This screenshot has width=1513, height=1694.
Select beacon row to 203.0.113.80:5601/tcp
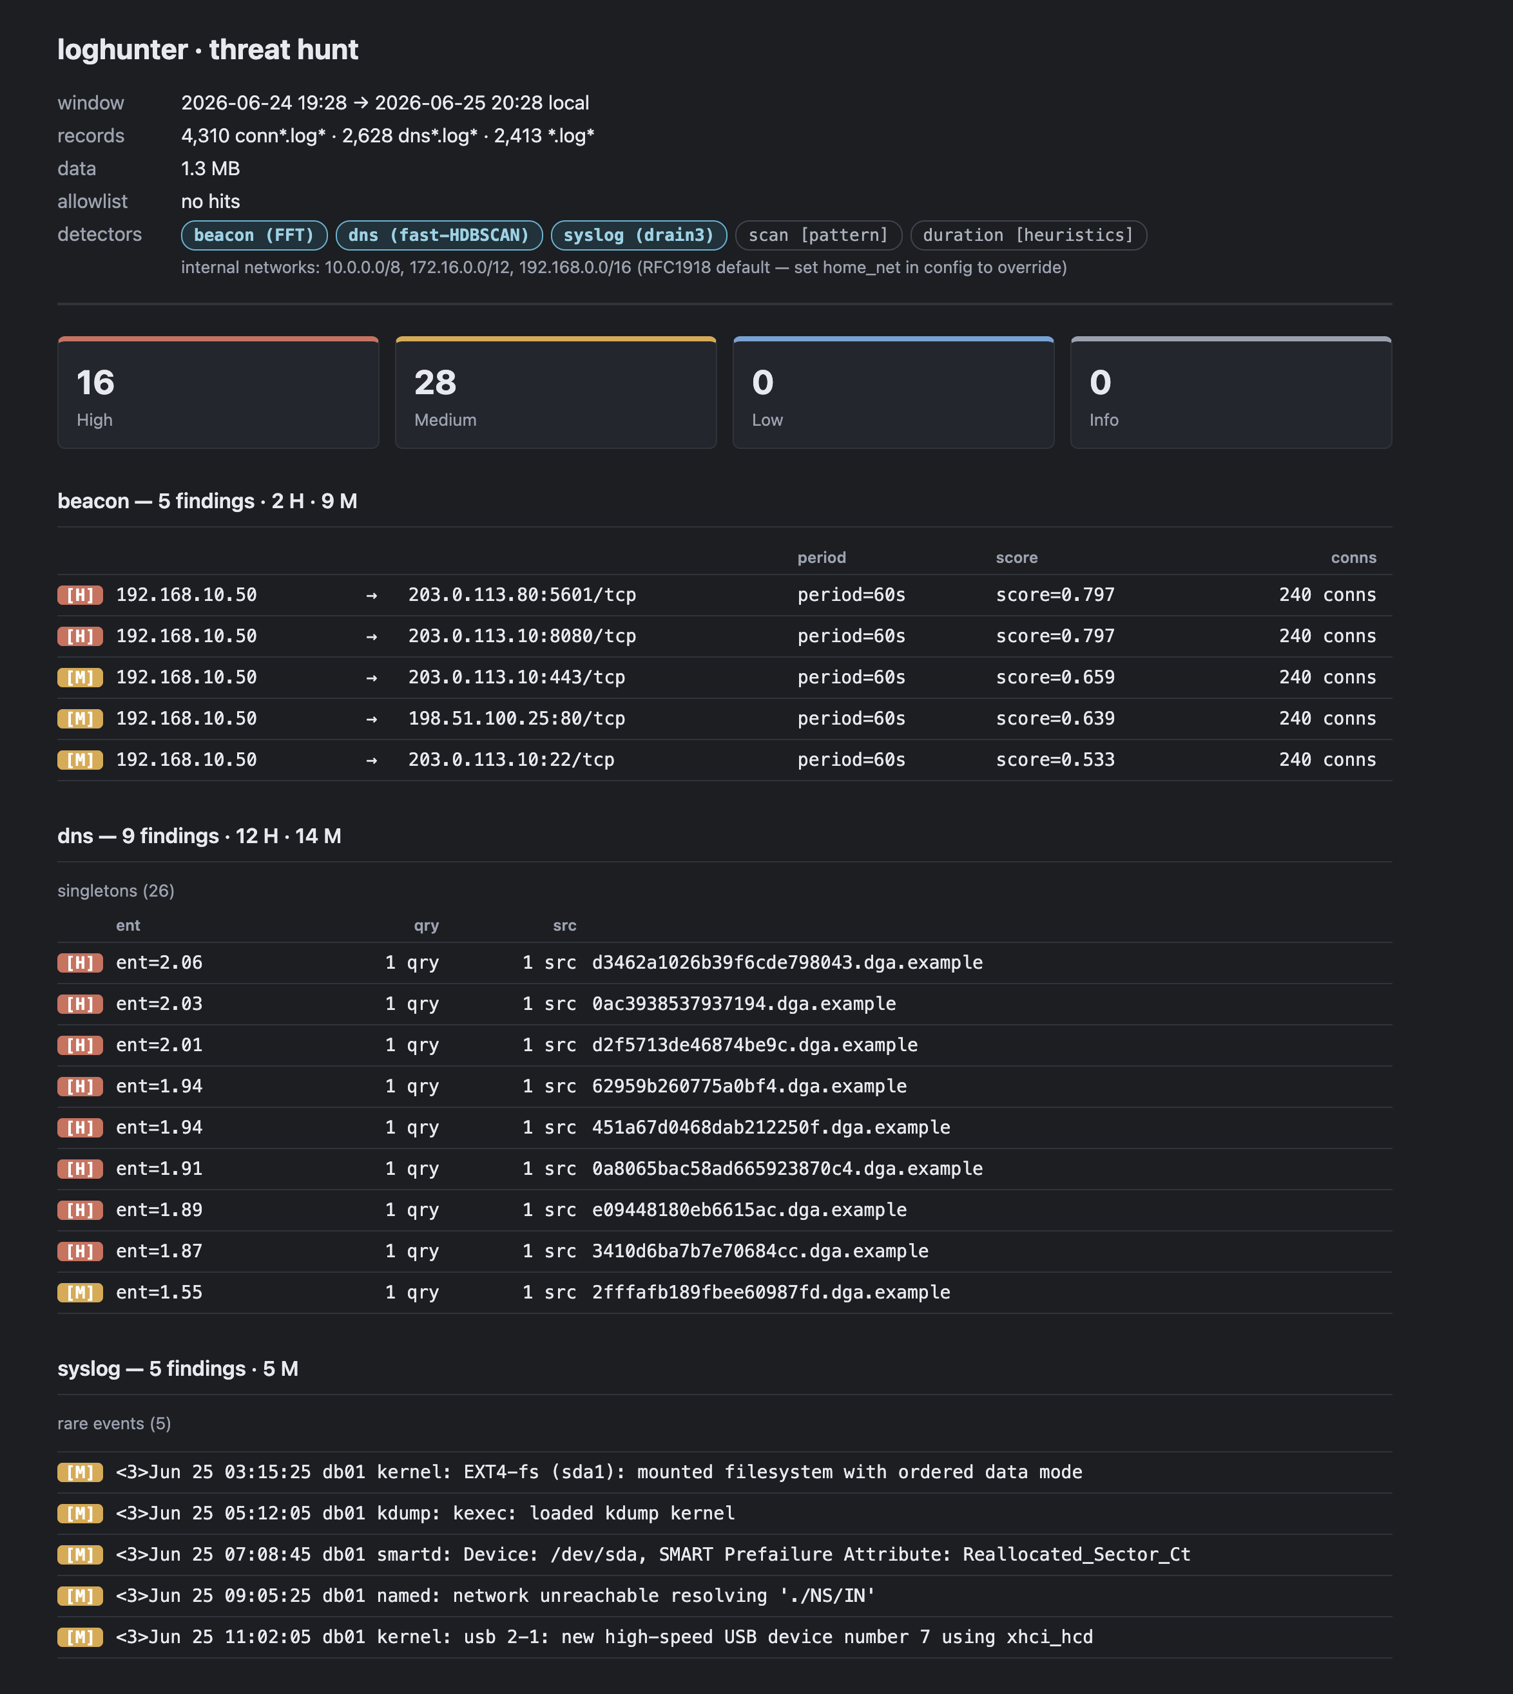coord(725,595)
